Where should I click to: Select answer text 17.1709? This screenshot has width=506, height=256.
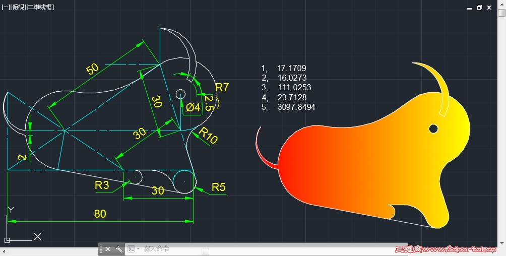click(x=292, y=68)
